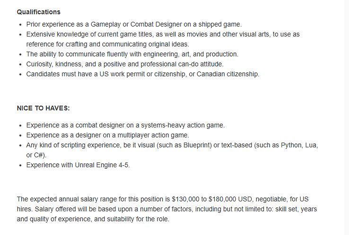Click the shipped game experience bullet line
This screenshot has height=235, width=349.
pos(134,24)
